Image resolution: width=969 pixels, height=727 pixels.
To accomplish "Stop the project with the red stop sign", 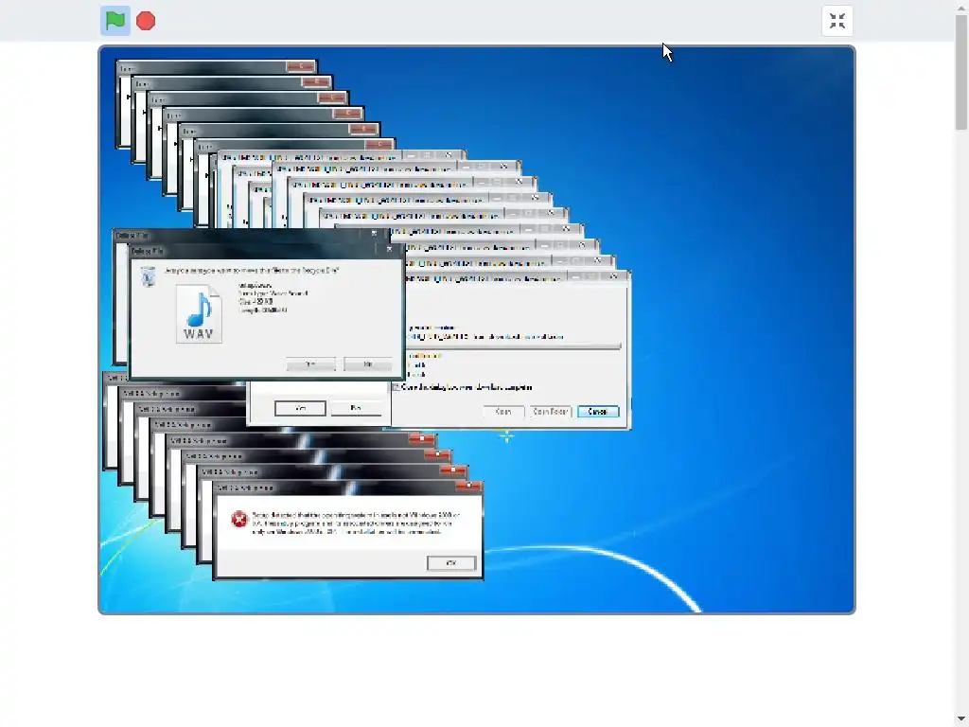I will point(146,21).
